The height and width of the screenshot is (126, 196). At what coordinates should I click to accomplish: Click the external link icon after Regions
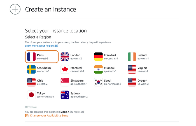pyautogui.click(x=57, y=46)
